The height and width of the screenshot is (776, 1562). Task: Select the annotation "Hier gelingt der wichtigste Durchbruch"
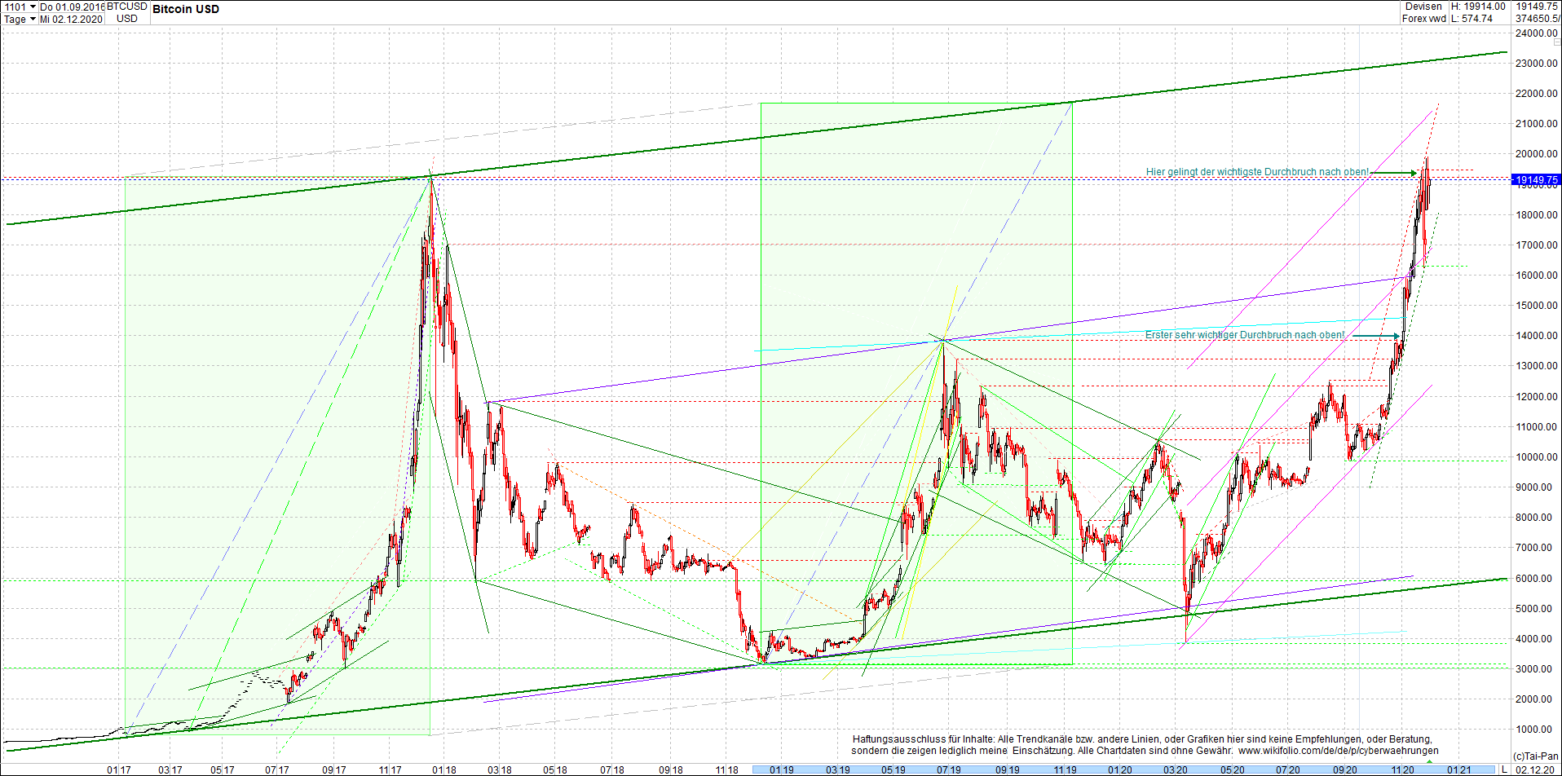click(1260, 171)
